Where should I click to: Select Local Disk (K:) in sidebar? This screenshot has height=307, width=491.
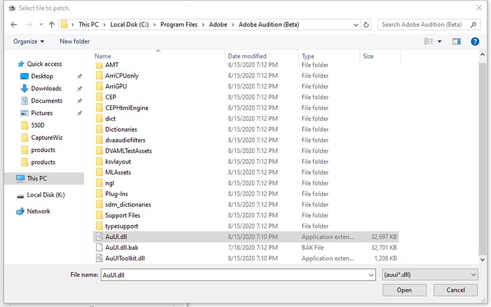pyautogui.click(x=45, y=195)
